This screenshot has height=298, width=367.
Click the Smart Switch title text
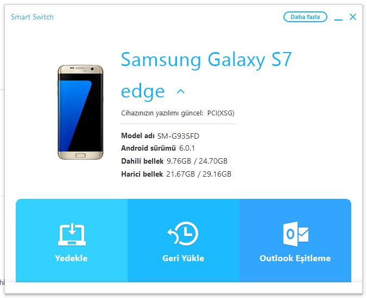click(x=32, y=17)
